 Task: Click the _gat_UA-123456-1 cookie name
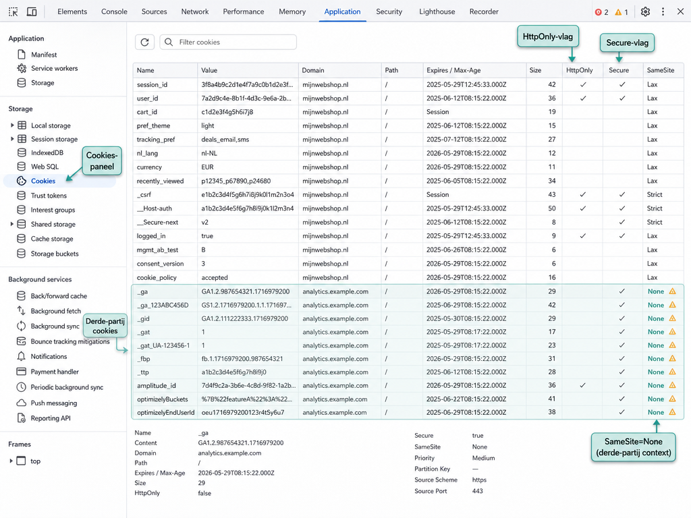click(163, 345)
